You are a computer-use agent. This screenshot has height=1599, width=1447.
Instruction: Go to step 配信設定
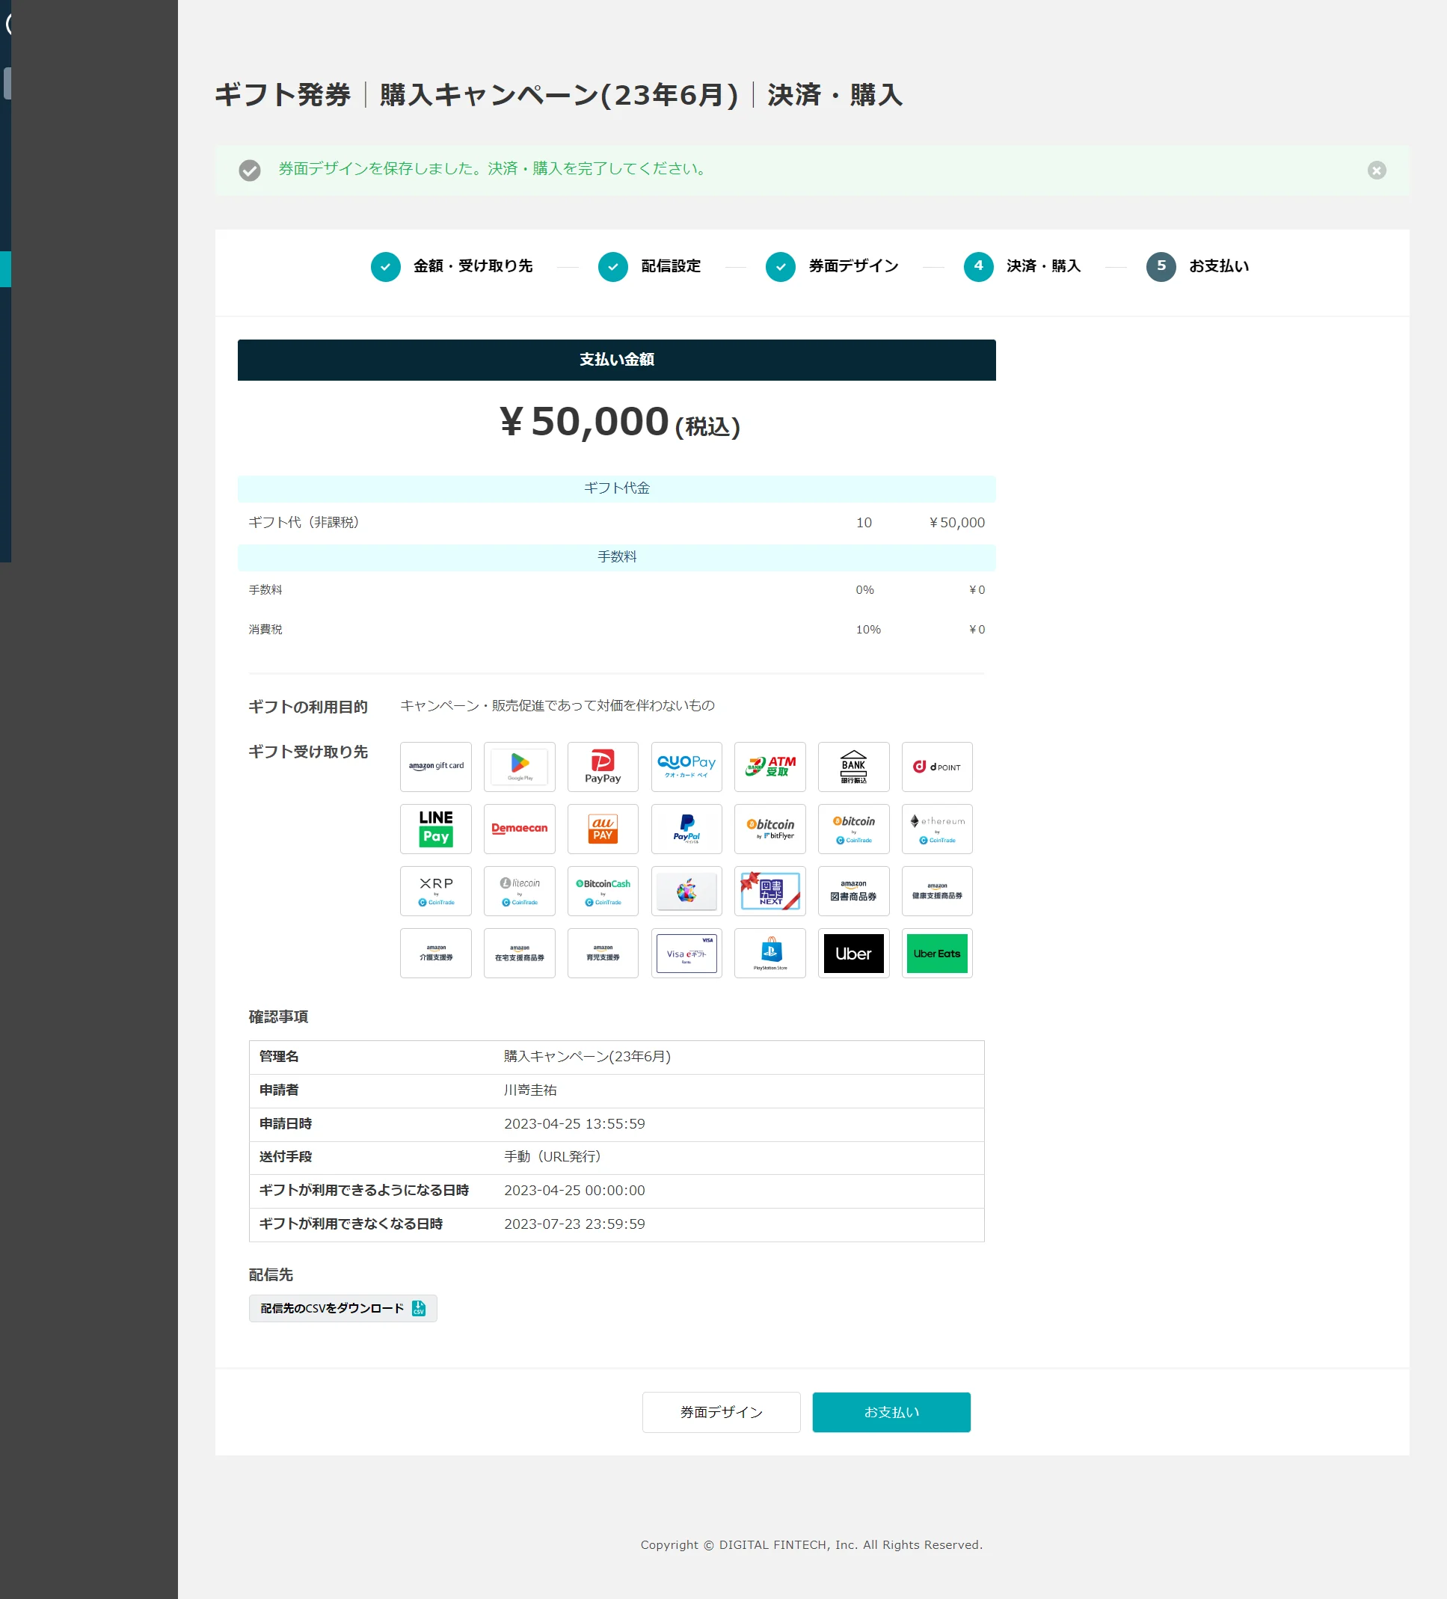pyautogui.click(x=649, y=266)
